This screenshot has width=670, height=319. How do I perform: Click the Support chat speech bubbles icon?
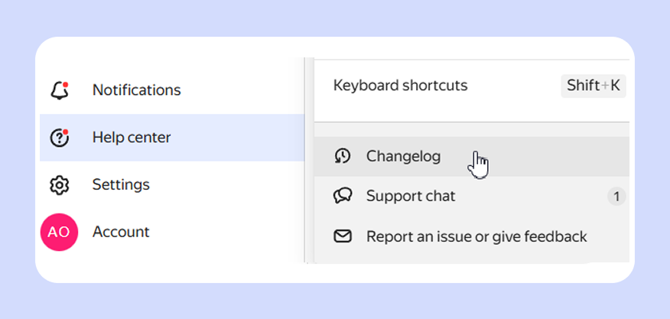point(343,197)
